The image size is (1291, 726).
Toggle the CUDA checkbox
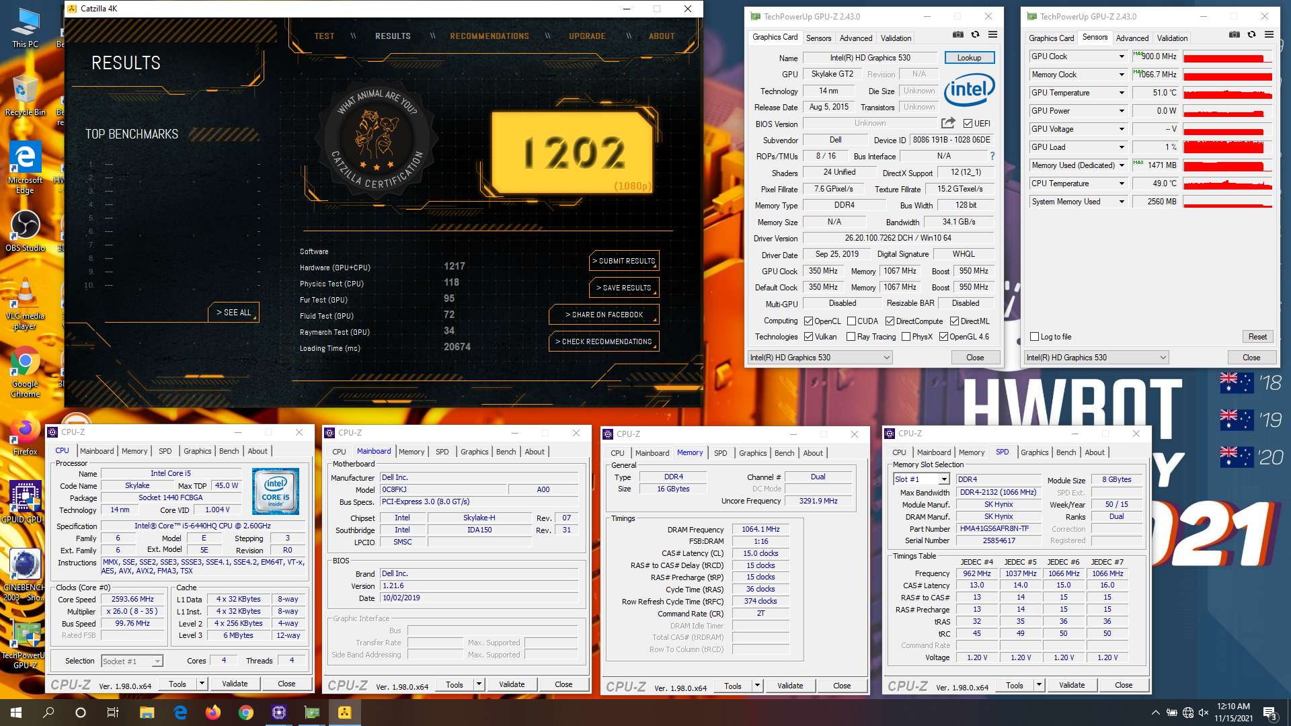click(852, 321)
